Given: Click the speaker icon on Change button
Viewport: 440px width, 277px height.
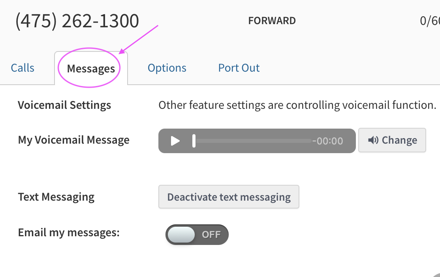Looking at the screenshot, I should point(373,140).
